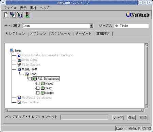This screenshot has height=132, width=153.
Task: Open the サーバ選択 server dropdown arrow
Action: point(91,26)
